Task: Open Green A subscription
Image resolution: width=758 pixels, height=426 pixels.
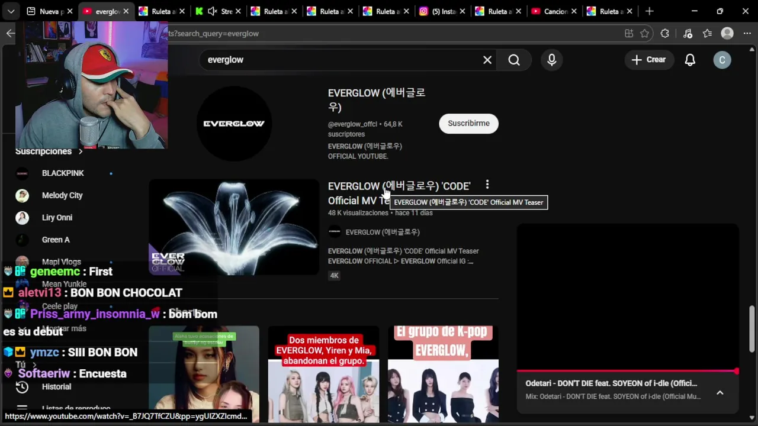Action: click(x=56, y=240)
